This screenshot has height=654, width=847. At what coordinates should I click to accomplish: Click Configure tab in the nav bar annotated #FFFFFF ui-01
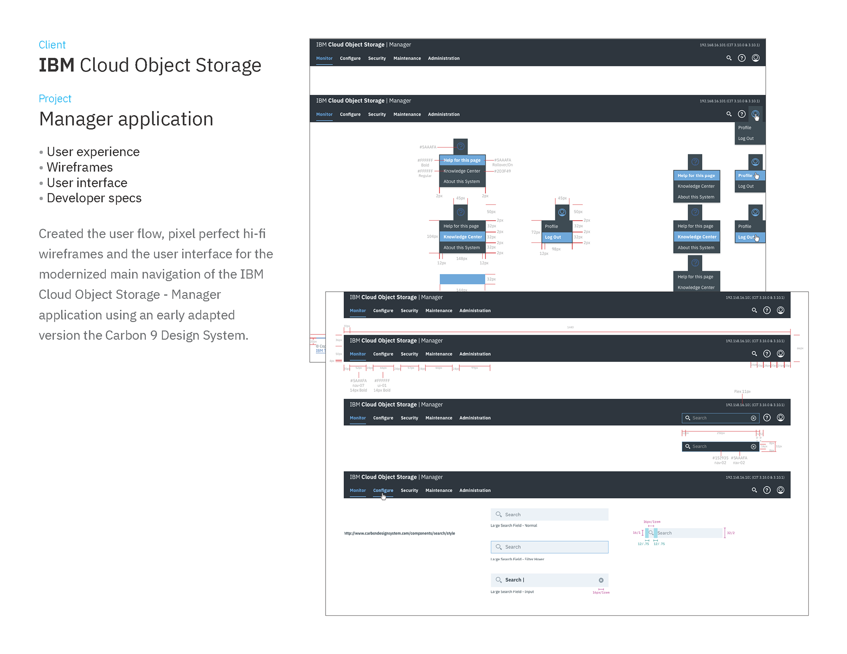click(383, 354)
